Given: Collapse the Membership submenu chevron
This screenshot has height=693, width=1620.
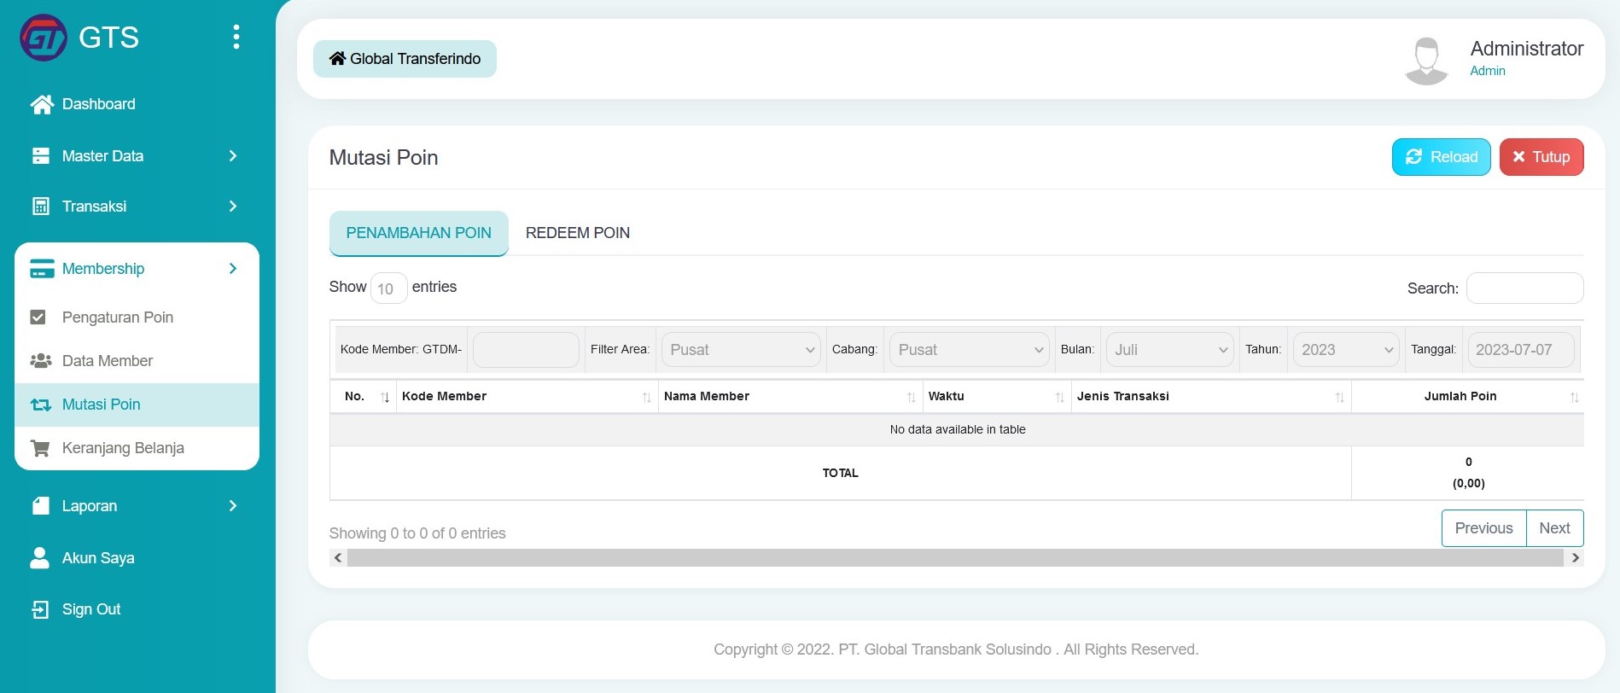Looking at the screenshot, I should tap(233, 269).
